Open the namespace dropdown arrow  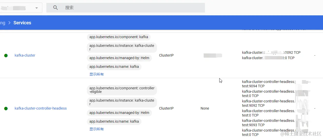[37, 8]
